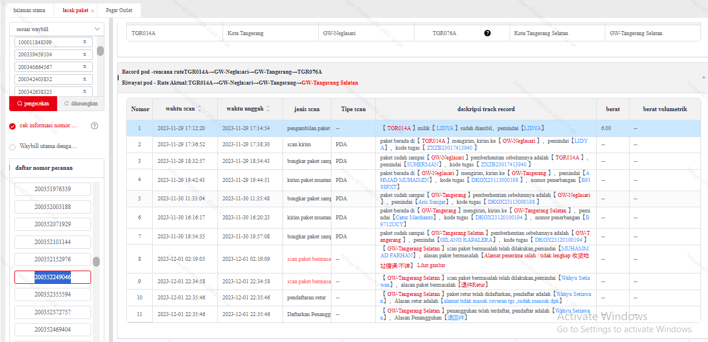Select order number 200352372757
The height and width of the screenshot is (342, 708).
pos(52,312)
